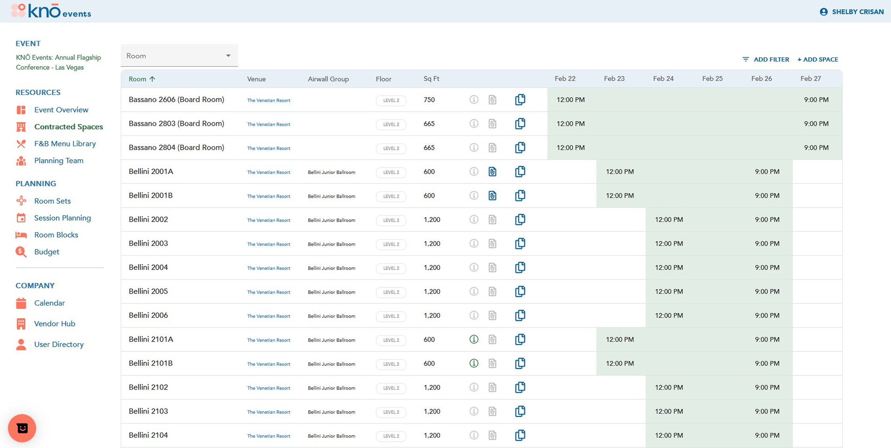Click copy icon for Bassano 2606 row
The width and height of the screenshot is (891, 448).
[520, 100]
